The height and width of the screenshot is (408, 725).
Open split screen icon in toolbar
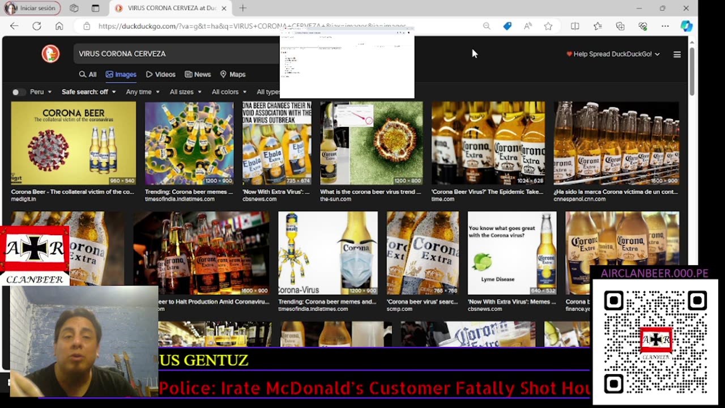point(575,26)
